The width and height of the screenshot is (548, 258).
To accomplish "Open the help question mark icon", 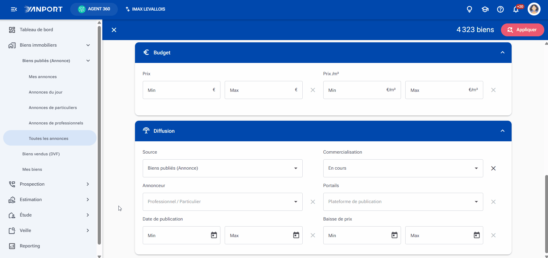I will click(x=500, y=9).
